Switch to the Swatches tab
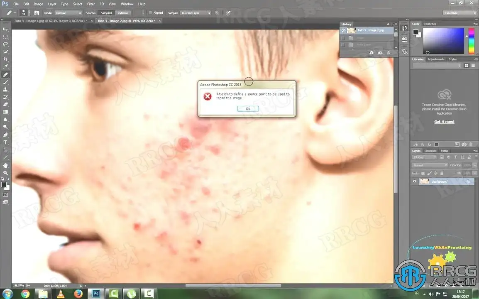This screenshot has width=479, height=299. click(x=430, y=24)
